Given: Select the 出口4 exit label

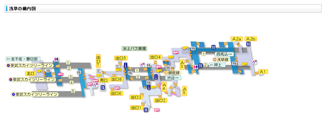Looking at the screenshot, I should tap(156, 57).
